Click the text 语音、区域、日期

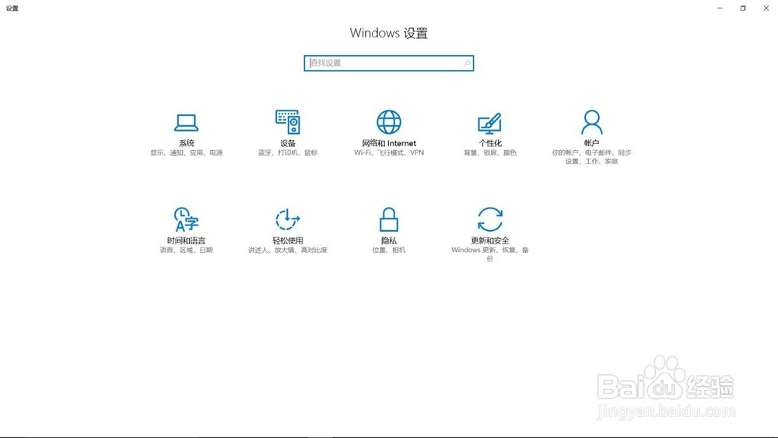click(186, 250)
